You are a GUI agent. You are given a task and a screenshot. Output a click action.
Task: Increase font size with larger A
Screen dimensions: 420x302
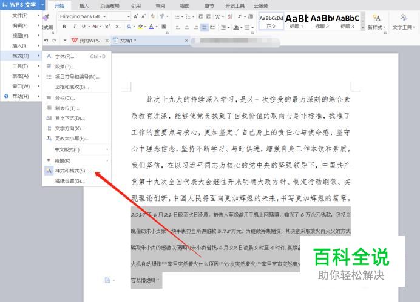pyautogui.click(x=135, y=16)
